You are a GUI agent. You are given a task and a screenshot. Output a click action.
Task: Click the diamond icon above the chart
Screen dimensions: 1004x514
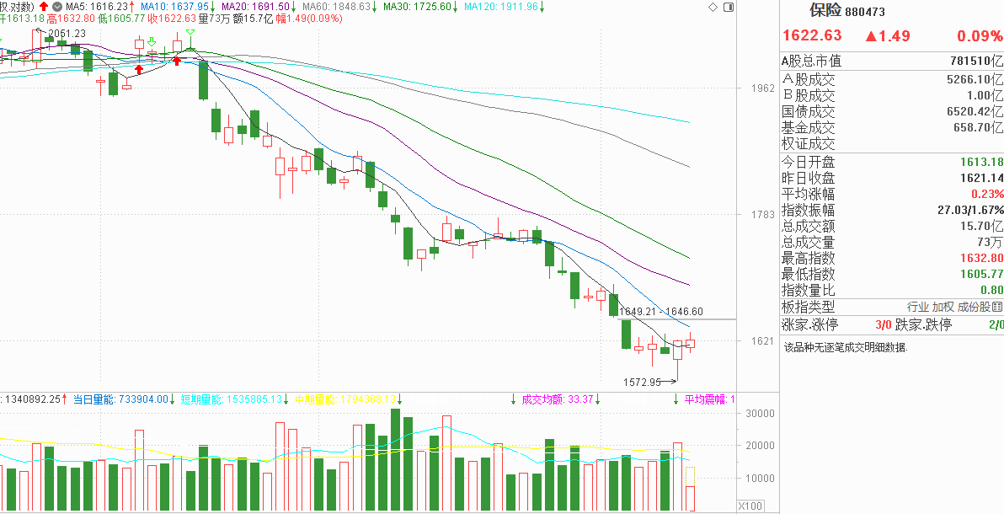click(x=713, y=7)
